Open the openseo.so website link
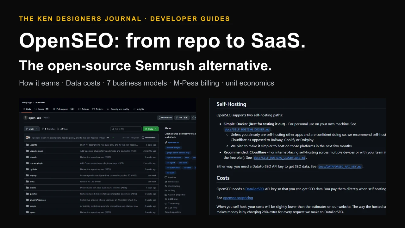The image size is (405, 228). [x=174, y=142]
